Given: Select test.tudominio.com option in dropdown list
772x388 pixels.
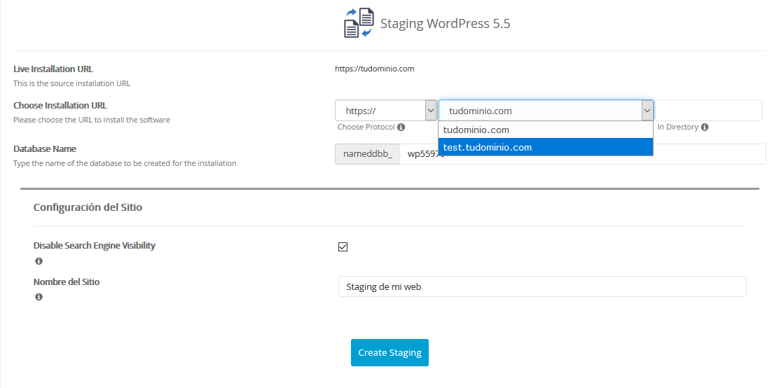Looking at the screenshot, I should point(546,147).
